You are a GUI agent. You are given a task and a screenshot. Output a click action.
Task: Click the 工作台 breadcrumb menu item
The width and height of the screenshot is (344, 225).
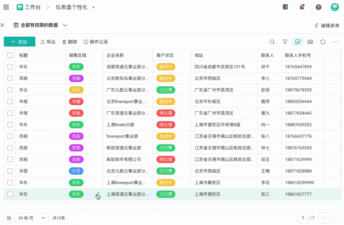pos(33,7)
